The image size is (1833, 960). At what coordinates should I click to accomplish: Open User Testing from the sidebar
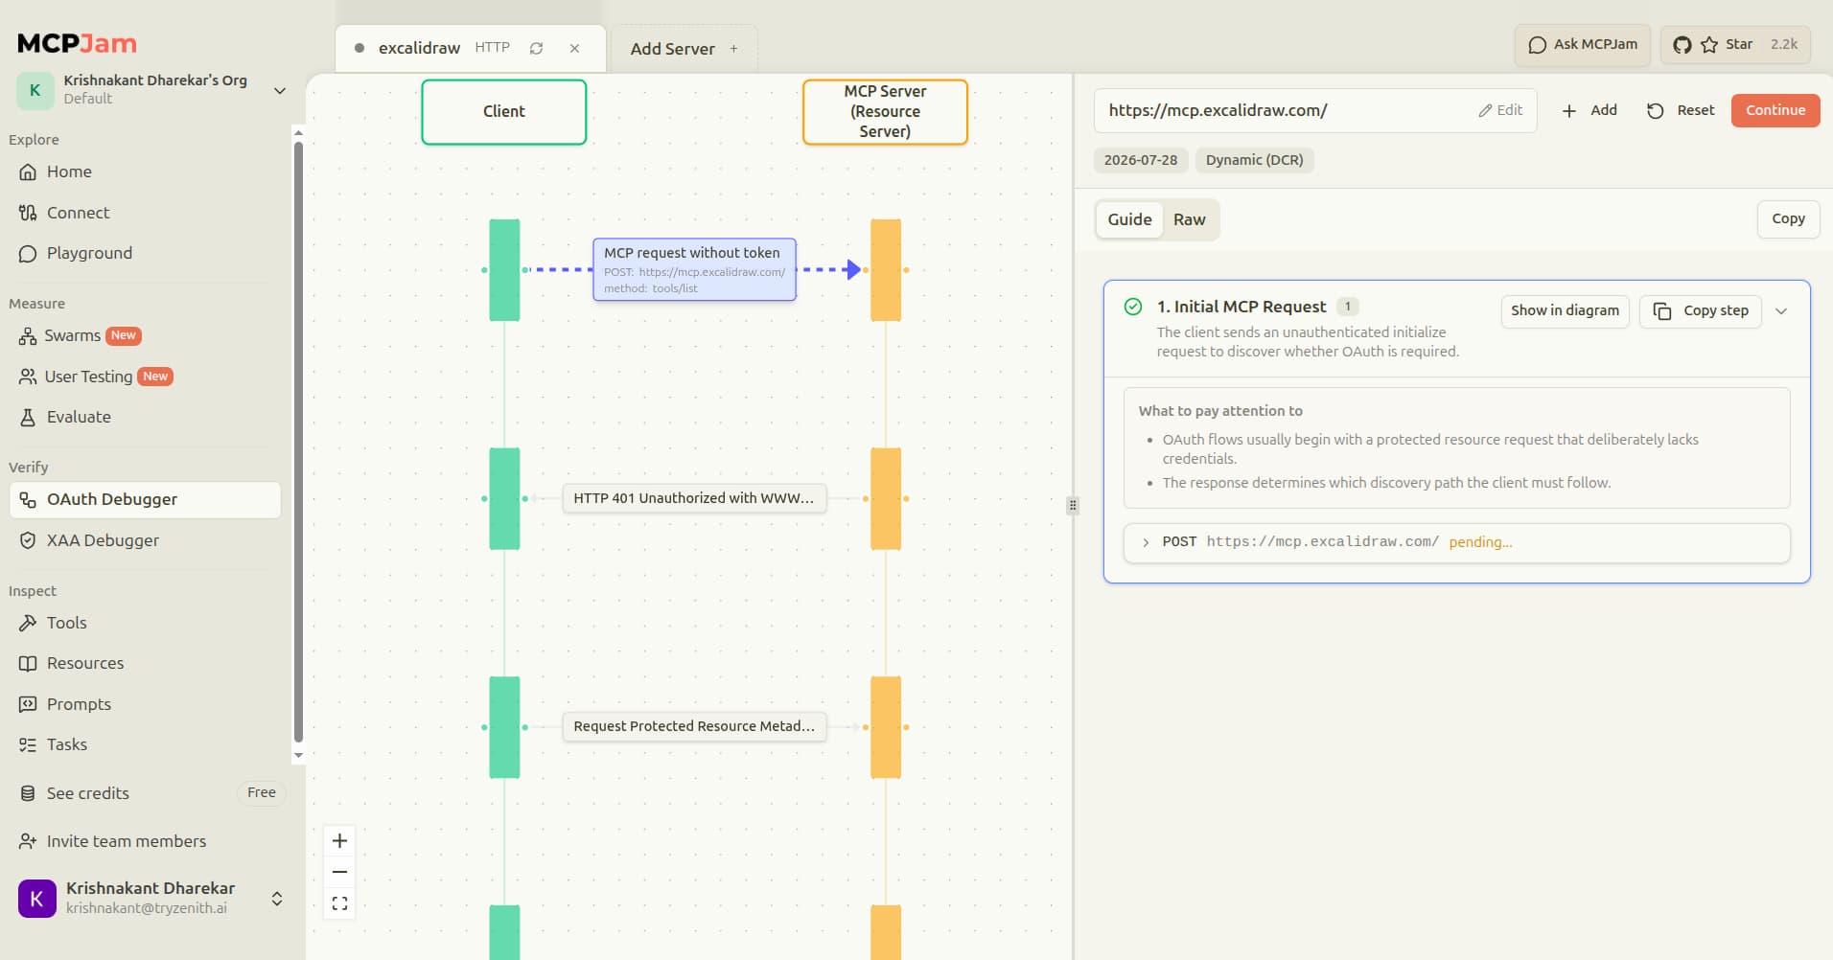[x=96, y=377]
